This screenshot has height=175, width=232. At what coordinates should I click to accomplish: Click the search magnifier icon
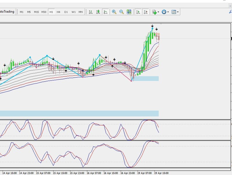pyautogui.click(x=230, y=12)
